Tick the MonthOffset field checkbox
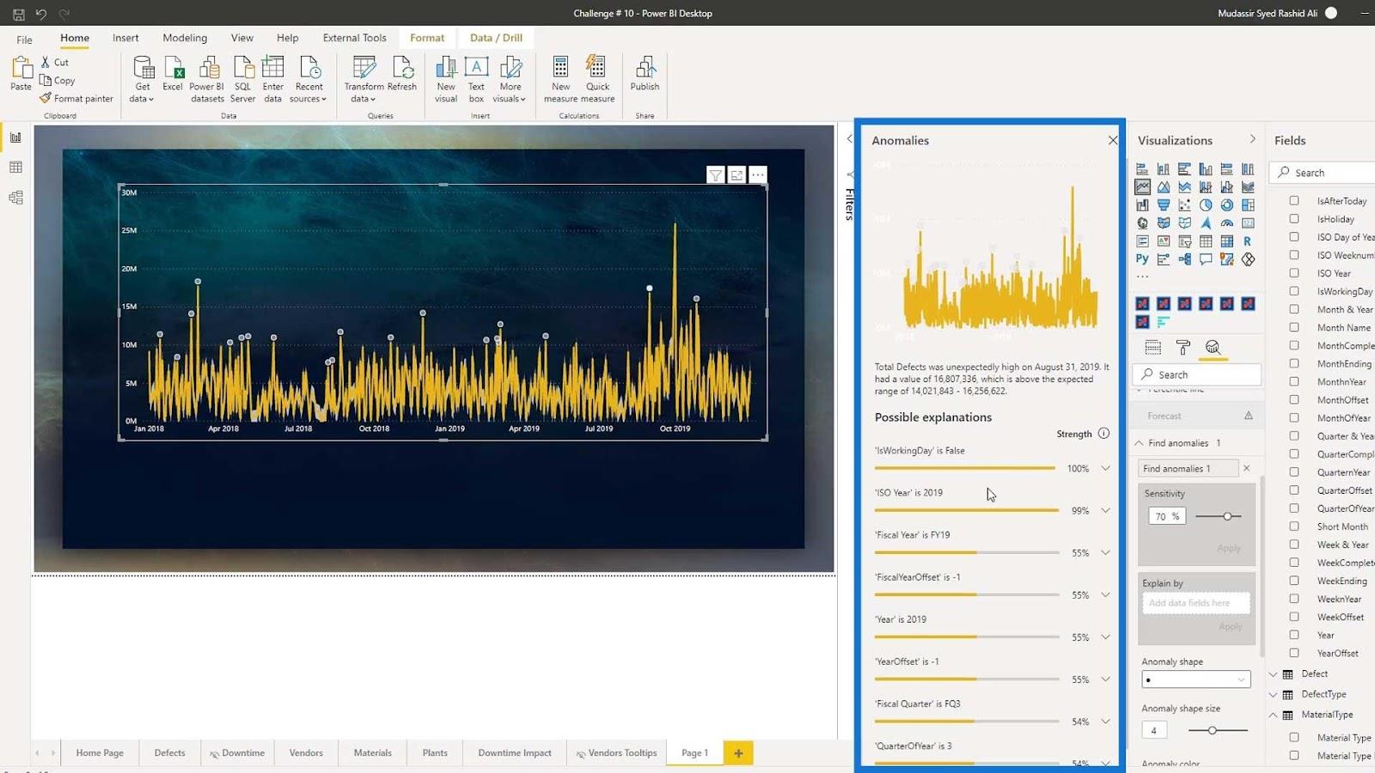The image size is (1375, 773). (x=1294, y=399)
